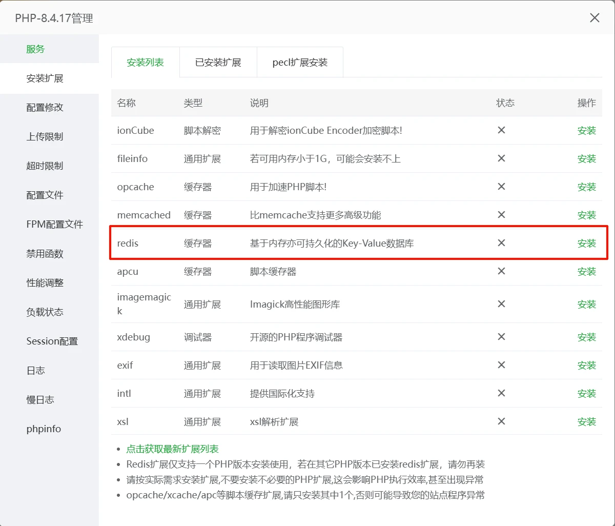The image size is (615, 526).
Task: Click the X status icon for ionCube
Action: (501, 130)
